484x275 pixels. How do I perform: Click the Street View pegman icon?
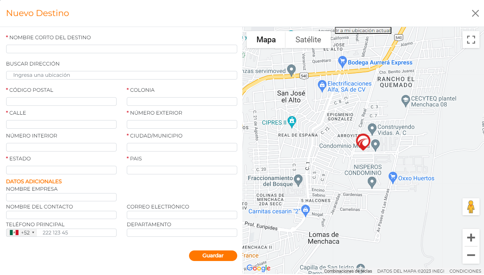471,207
